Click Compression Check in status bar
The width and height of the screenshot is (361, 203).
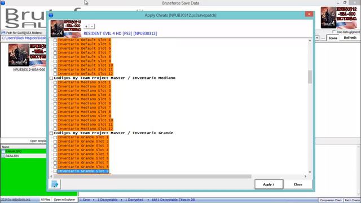click(331, 200)
